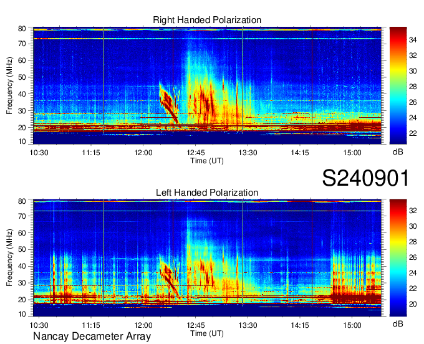This screenshot has width=424, height=344.
Task: Click the 70 MHz tick on Left Handed plot
Action: tap(22, 216)
